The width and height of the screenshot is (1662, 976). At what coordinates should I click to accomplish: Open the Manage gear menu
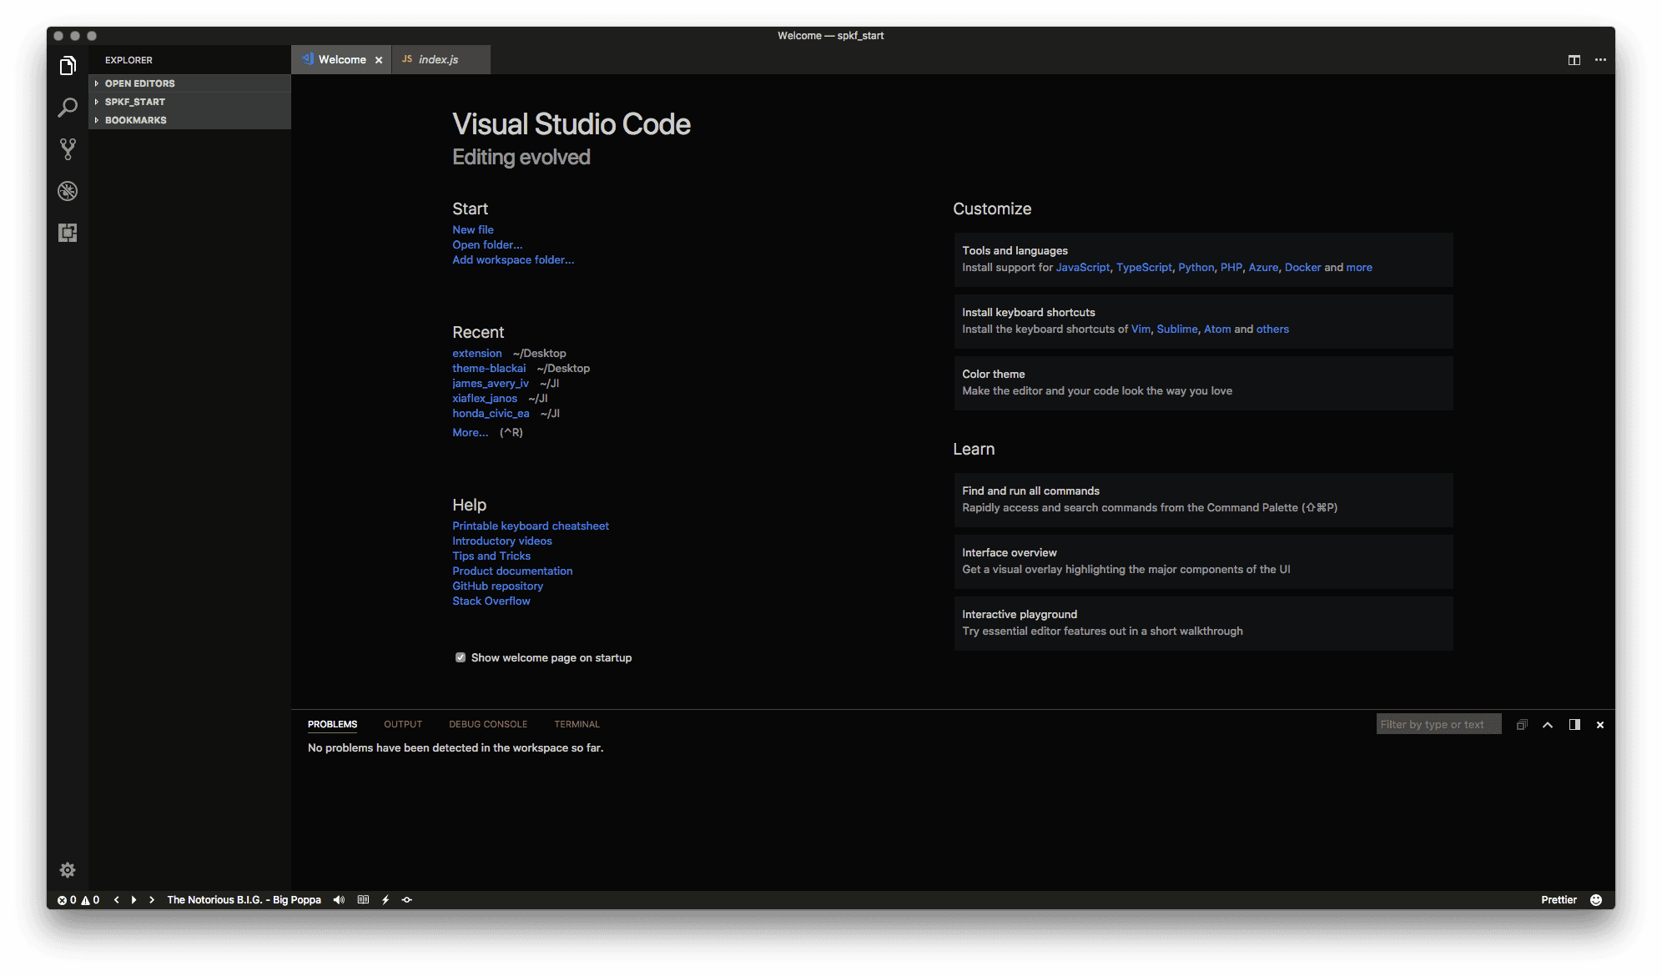(68, 870)
